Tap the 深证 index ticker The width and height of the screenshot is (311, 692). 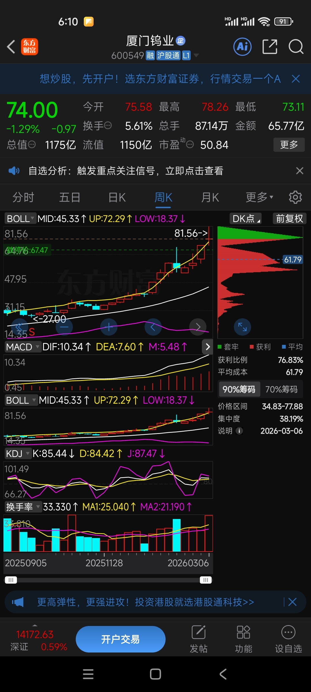pyautogui.click(x=38, y=640)
